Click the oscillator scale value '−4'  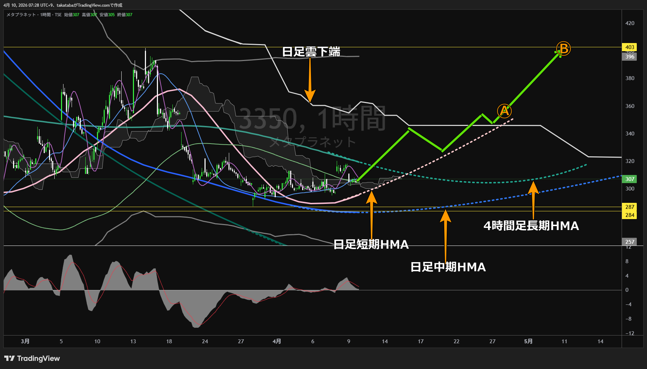(629, 304)
